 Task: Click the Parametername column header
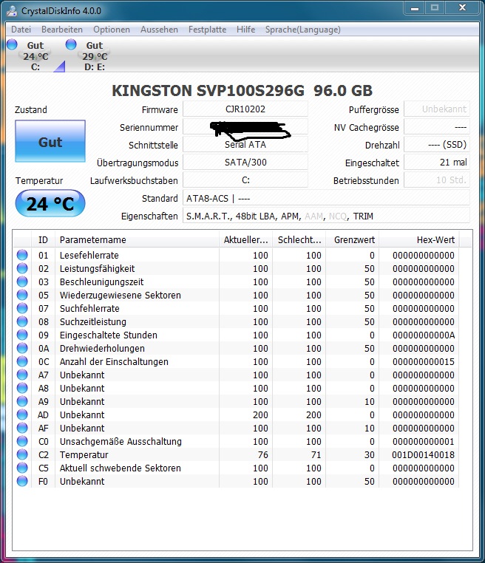click(137, 239)
